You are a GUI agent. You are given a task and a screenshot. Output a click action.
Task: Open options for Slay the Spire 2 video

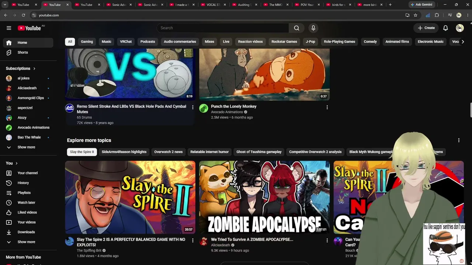(192, 240)
